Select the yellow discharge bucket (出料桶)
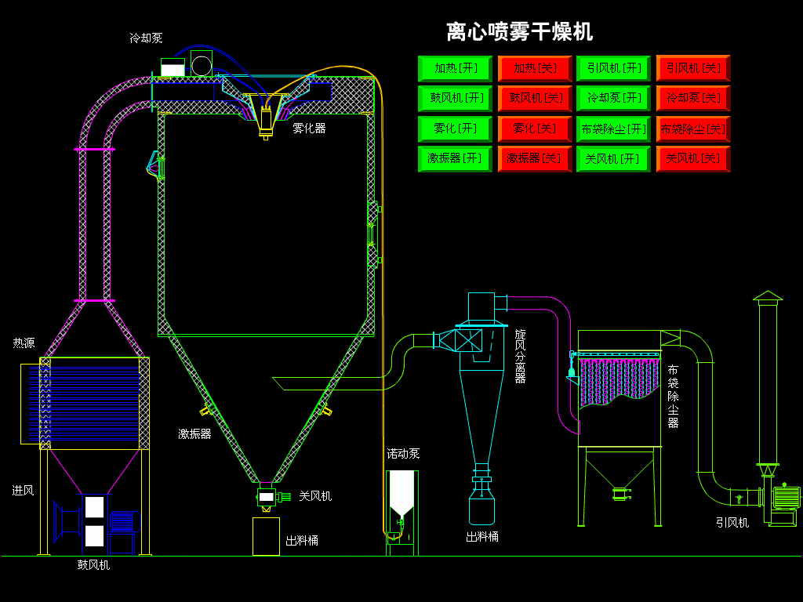 [x=267, y=536]
